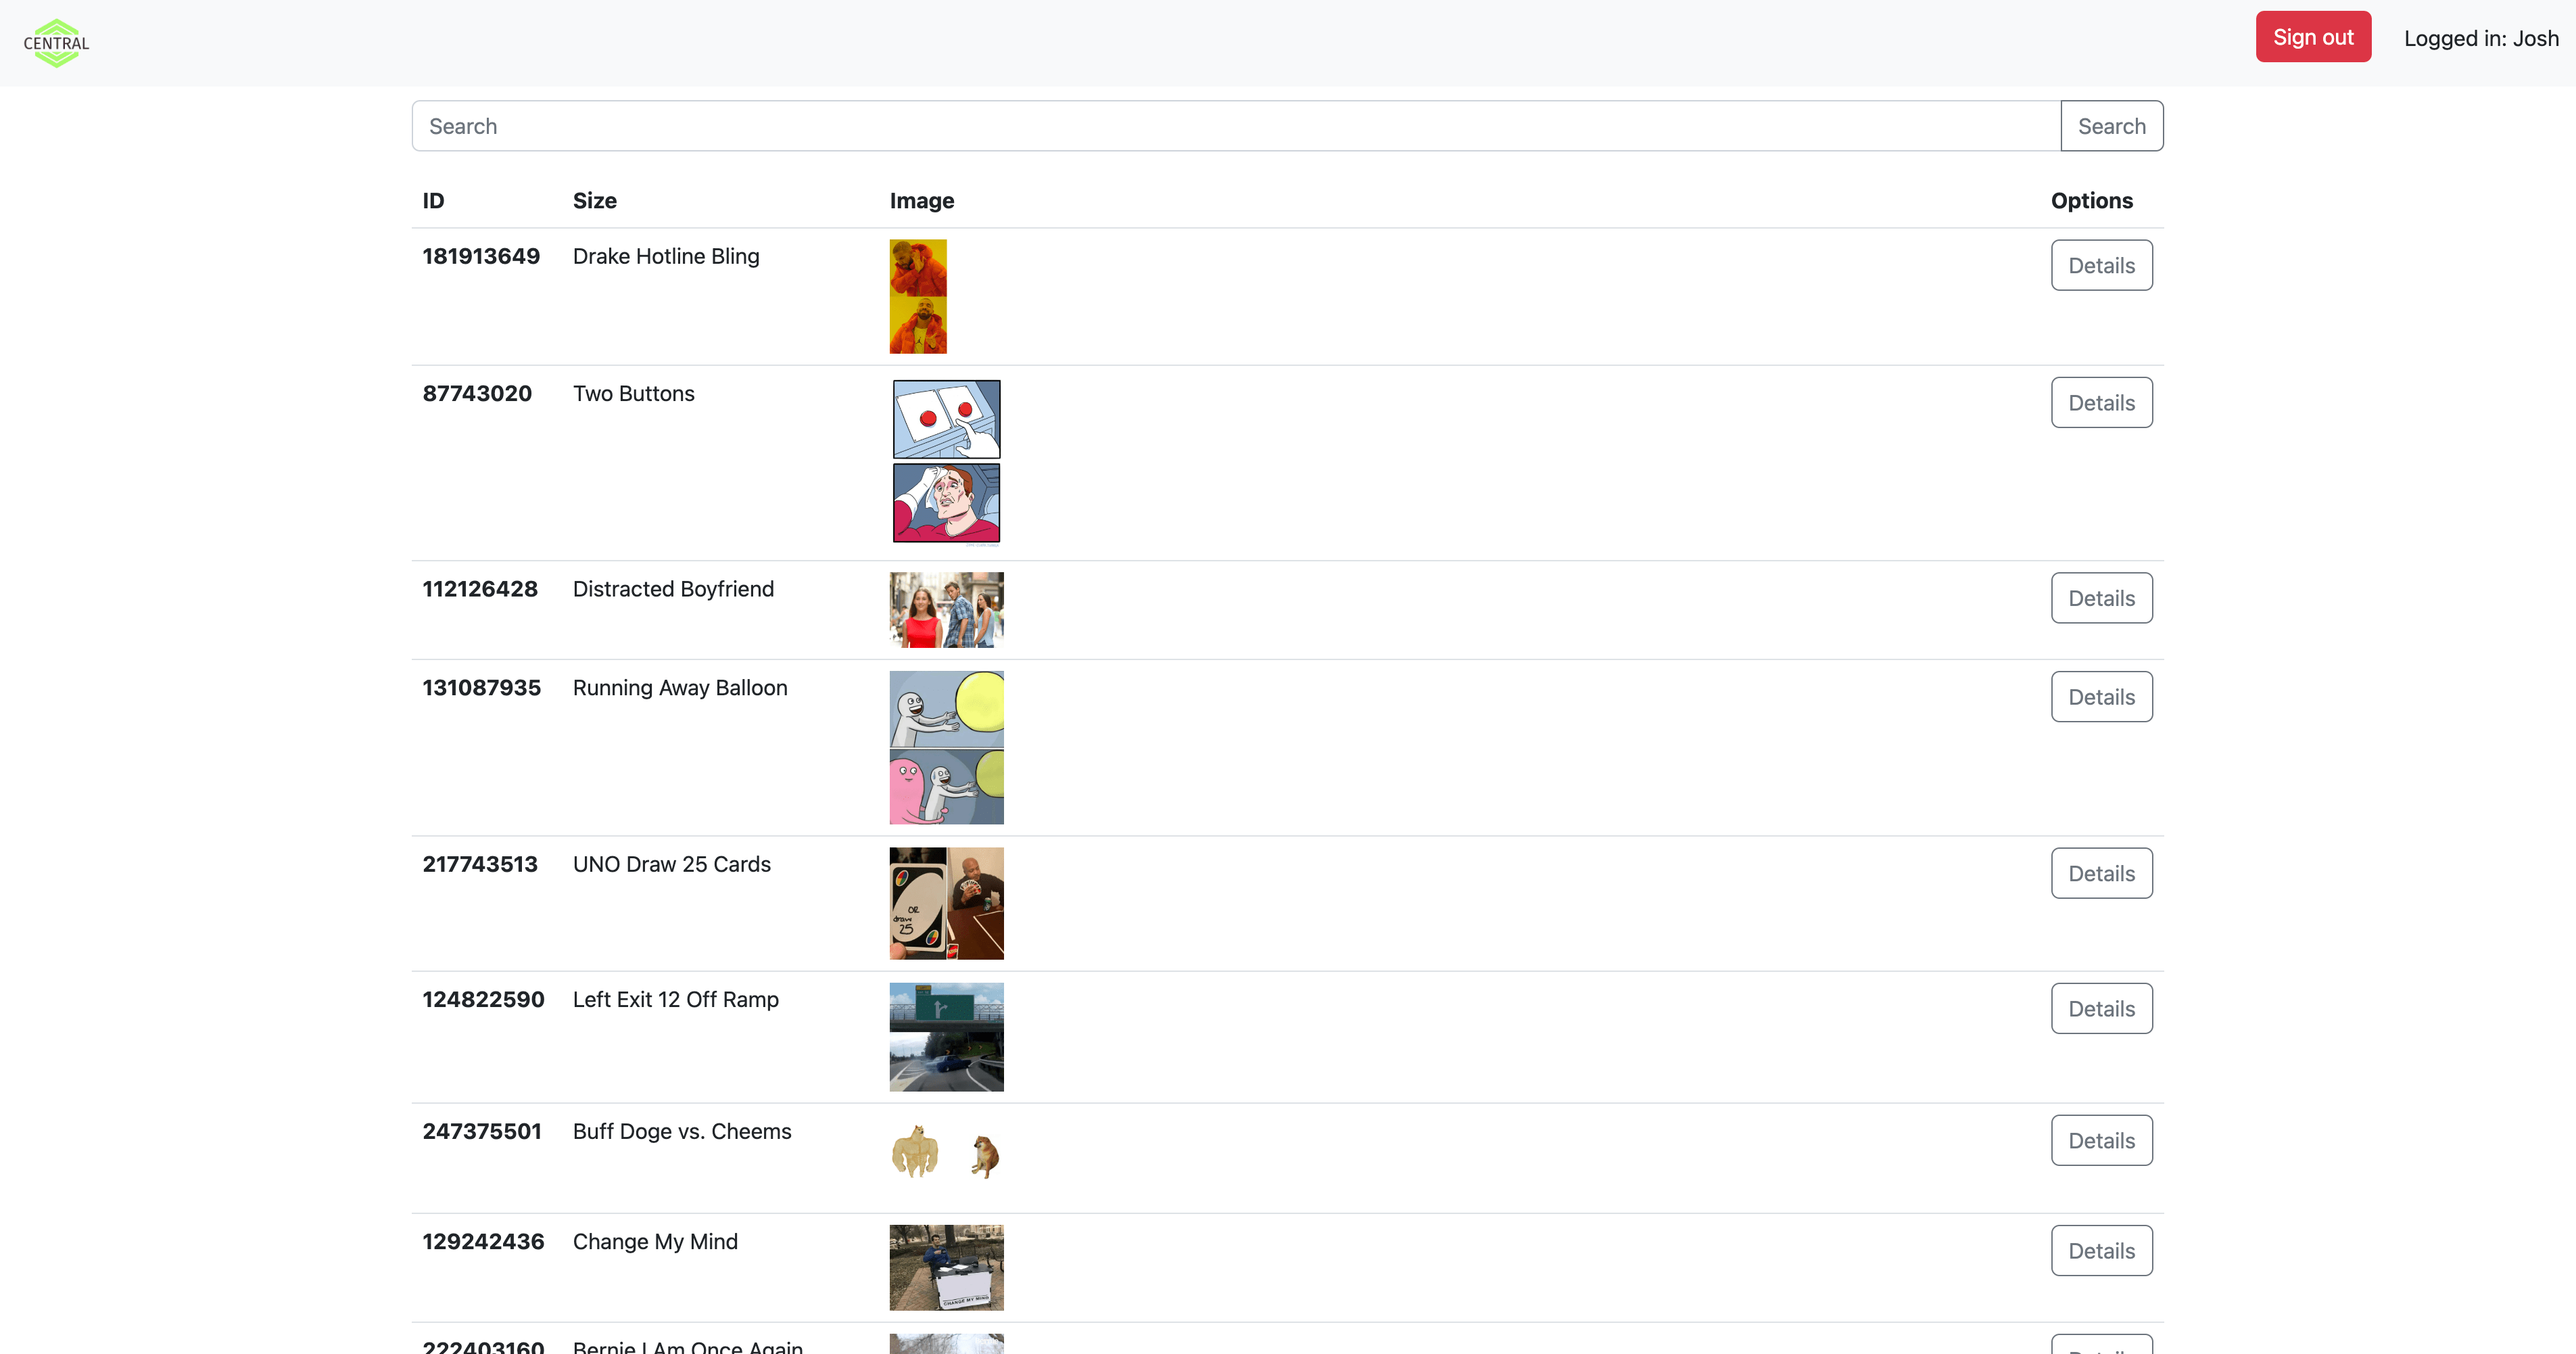Viewport: 2576px width, 1354px height.
Task: Click the Size column header
Action: tap(594, 201)
